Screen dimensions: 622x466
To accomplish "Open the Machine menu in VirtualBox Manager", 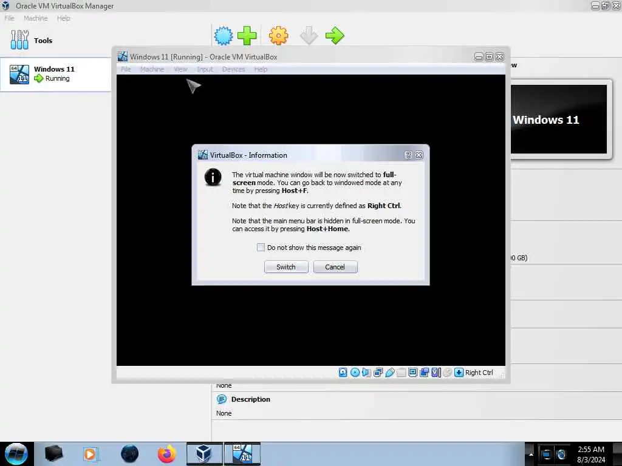I will click(36, 18).
